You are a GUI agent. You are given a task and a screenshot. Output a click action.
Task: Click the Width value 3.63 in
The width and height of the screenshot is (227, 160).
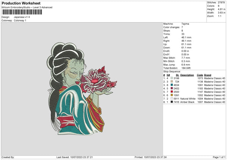point(221,13)
